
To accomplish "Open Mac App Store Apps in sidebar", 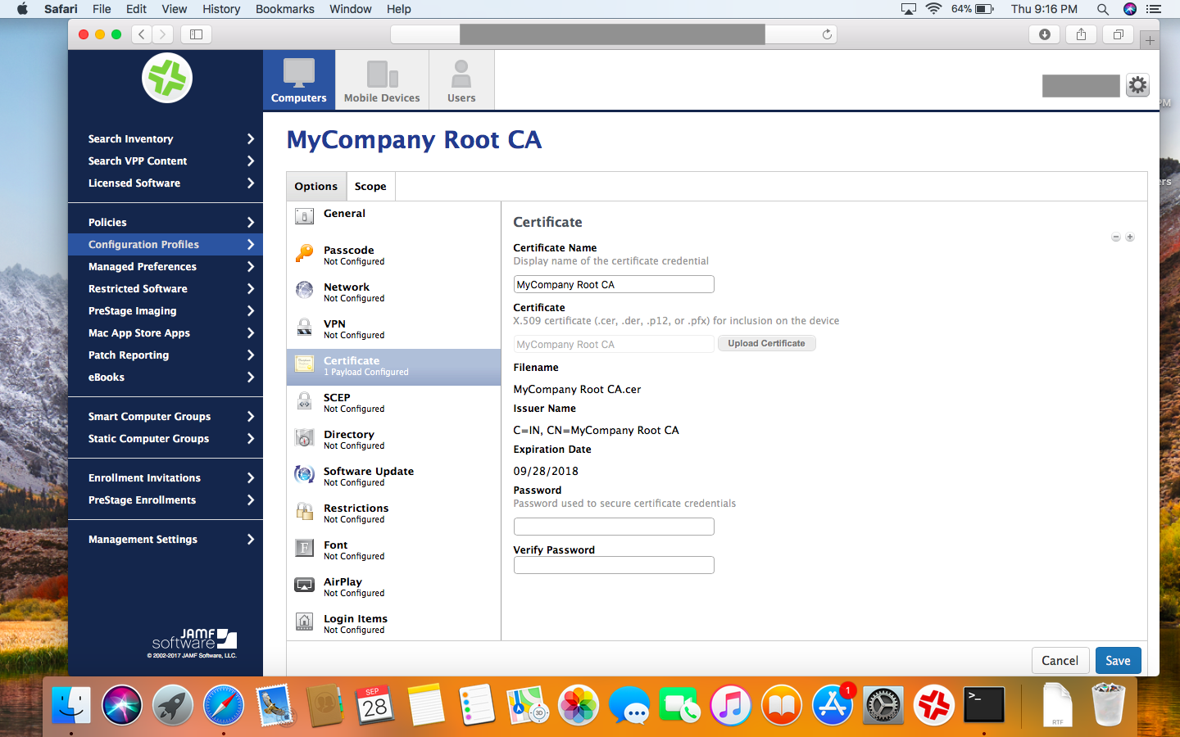I will (x=166, y=333).
